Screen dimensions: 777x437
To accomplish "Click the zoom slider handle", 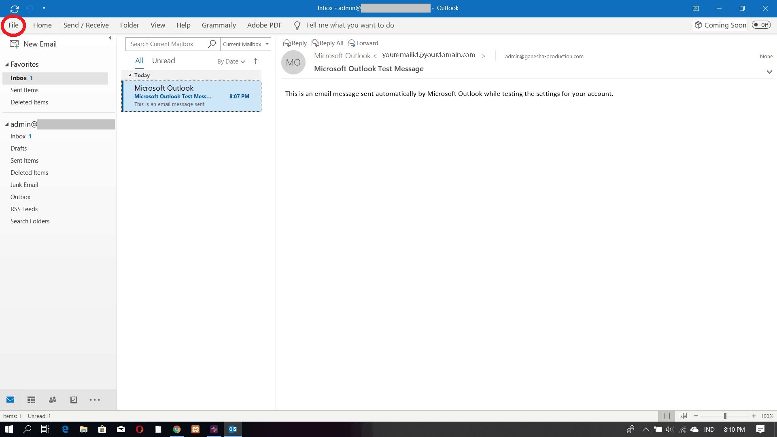I will coord(725,416).
